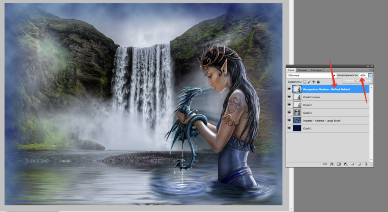Enable lock transparent pixels
The height and width of the screenshot is (212, 388).
tap(305, 81)
